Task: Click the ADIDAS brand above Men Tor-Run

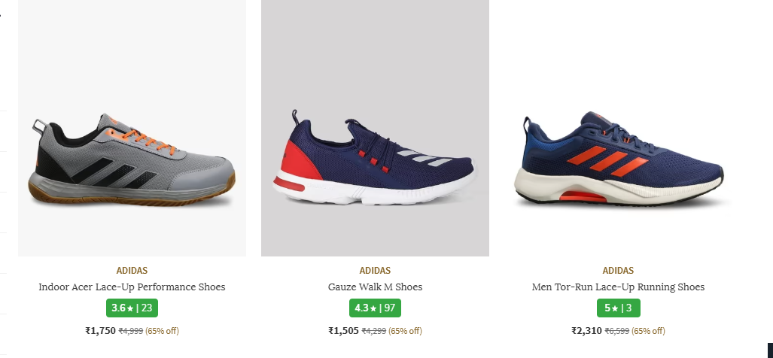Action: 618,271
